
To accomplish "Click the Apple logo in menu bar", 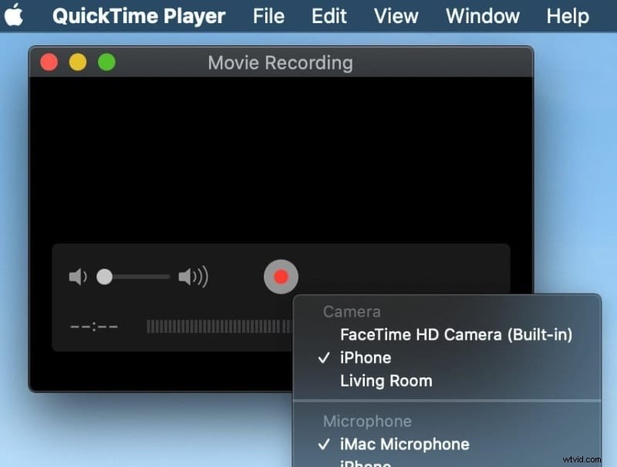I will coord(12,15).
